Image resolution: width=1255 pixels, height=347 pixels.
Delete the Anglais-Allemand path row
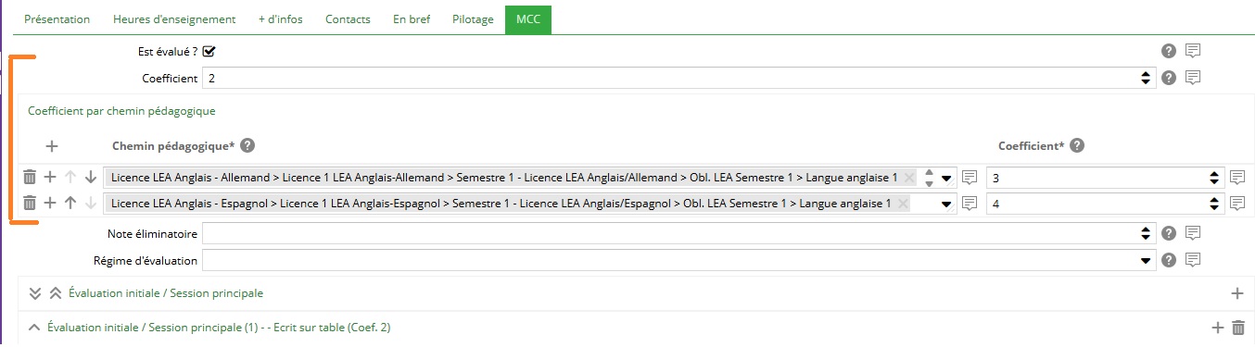(x=29, y=177)
